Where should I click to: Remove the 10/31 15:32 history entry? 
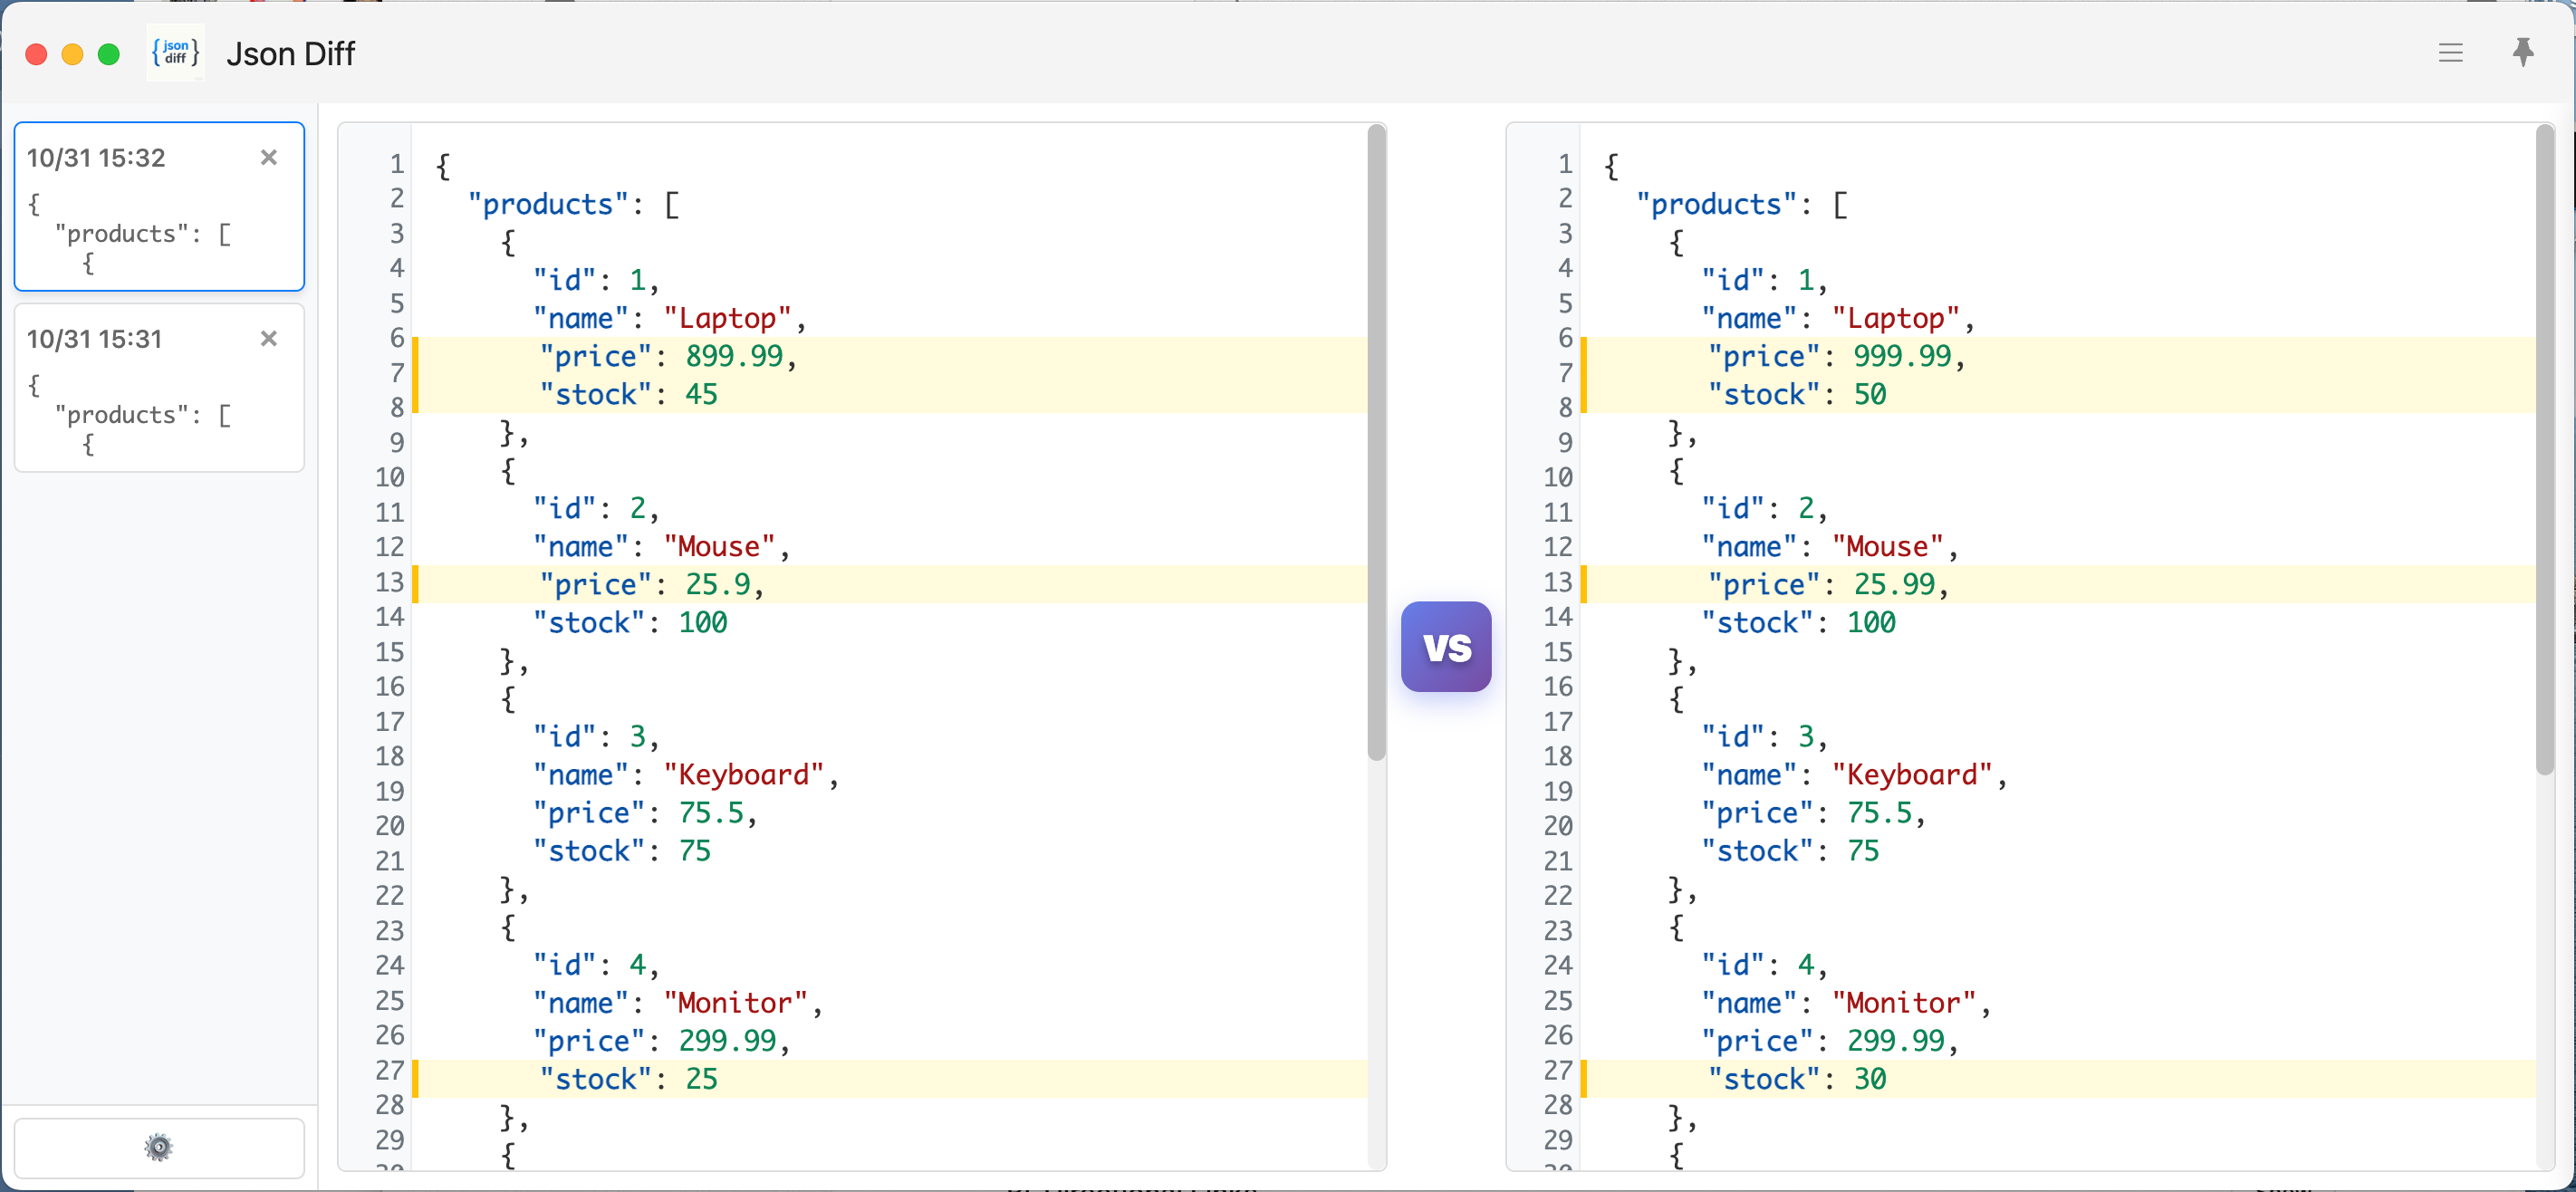[268, 157]
